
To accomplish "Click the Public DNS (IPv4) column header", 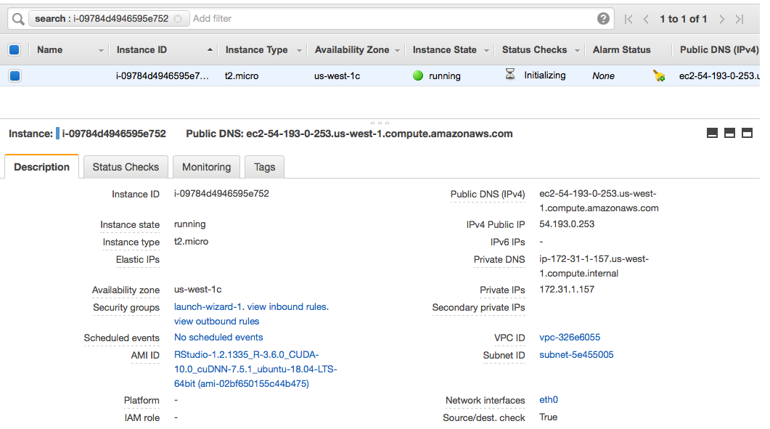I will click(x=719, y=49).
